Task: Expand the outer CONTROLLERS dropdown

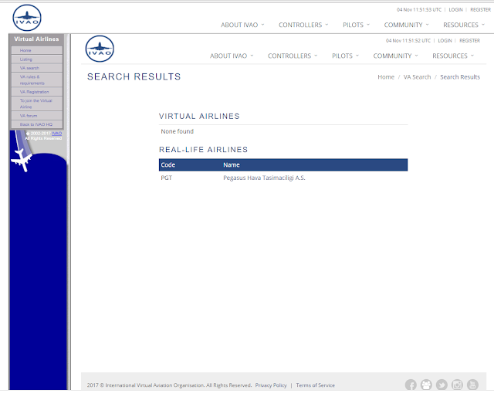Action: pyautogui.click(x=303, y=25)
